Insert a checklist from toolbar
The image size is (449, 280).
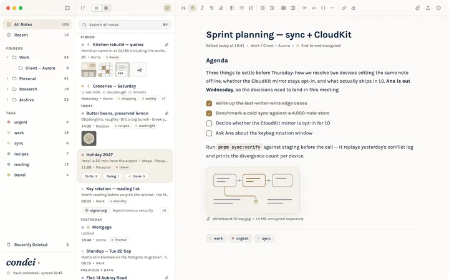[232, 8]
